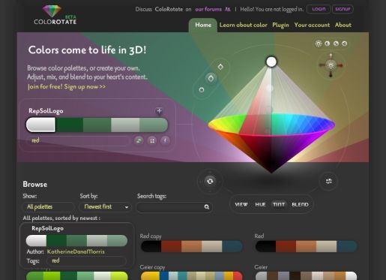Click the rotate refresh icon below cone
The width and height of the screenshot is (386, 280).
pos(210,181)
